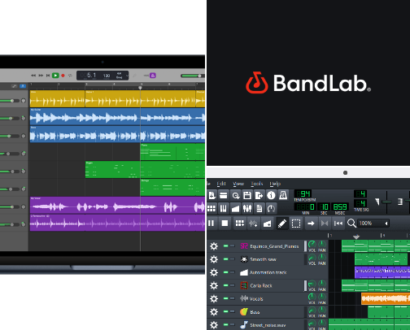Add a sample track in Song Editor
Screen dimensions: 410x330
[x=253, y=224]
